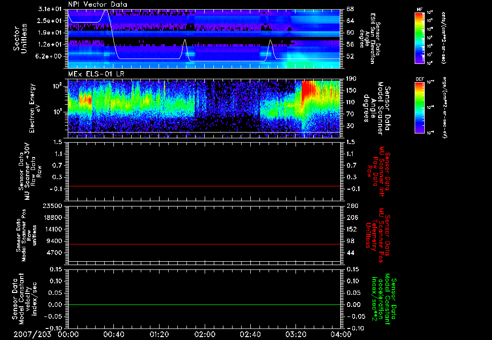492x340 pixels.
Task: Click the 1.2e+01 sector tick label
Action: 50,45
